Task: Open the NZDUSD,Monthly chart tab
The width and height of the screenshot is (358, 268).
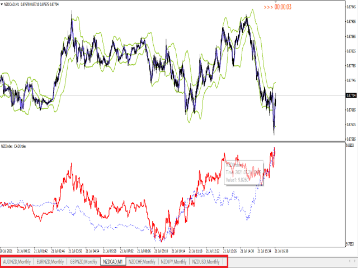Action: 206,262
